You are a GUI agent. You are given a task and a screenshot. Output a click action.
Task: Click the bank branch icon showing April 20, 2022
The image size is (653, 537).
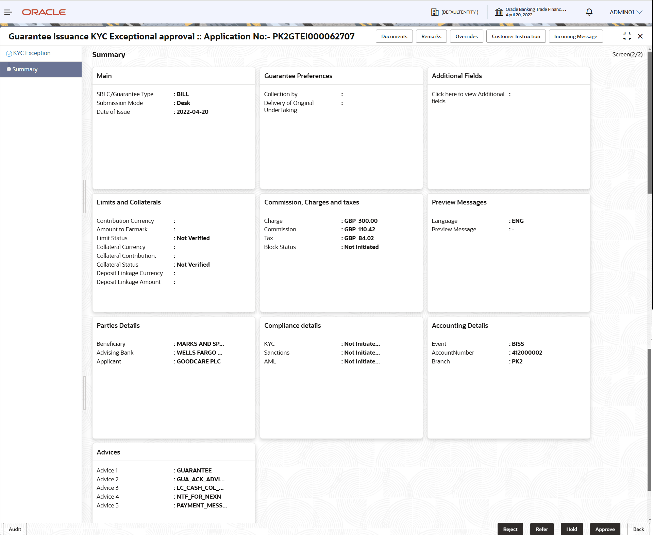[x=499, y=12]
